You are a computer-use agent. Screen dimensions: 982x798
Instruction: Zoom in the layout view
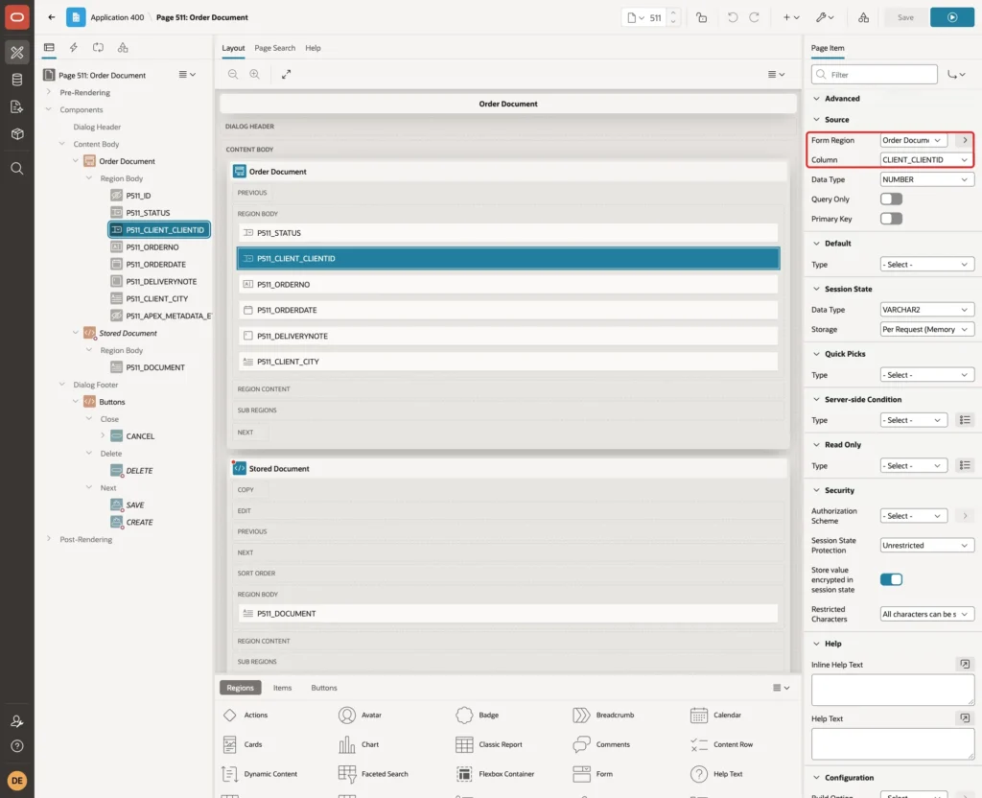click(255, 74)
